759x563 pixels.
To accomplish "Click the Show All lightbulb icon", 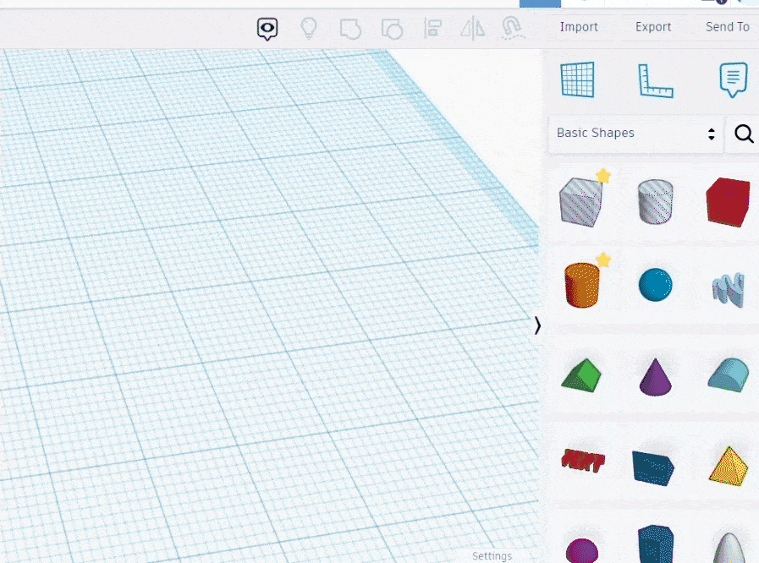I will coord(309,28).
